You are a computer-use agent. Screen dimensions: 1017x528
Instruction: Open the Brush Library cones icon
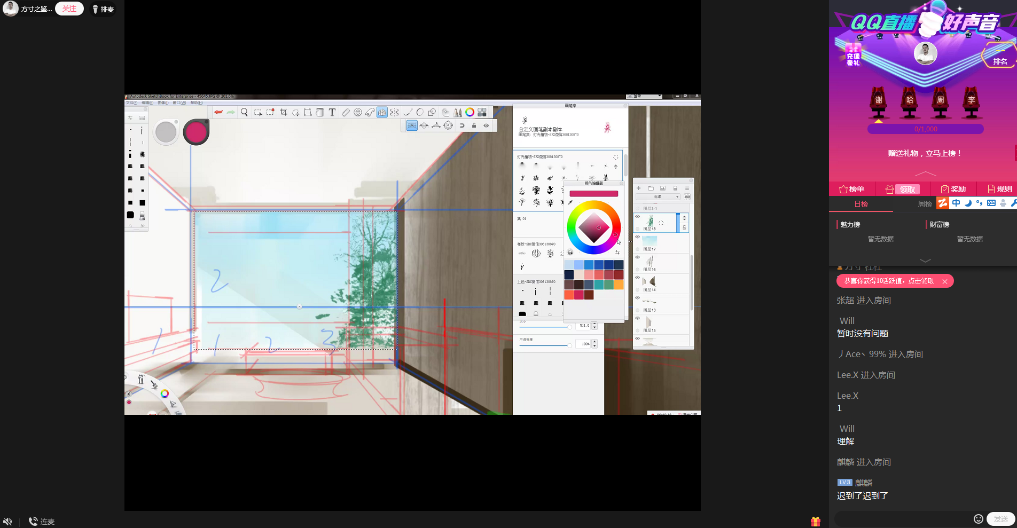pyautogui.click(x=457, y=112)
